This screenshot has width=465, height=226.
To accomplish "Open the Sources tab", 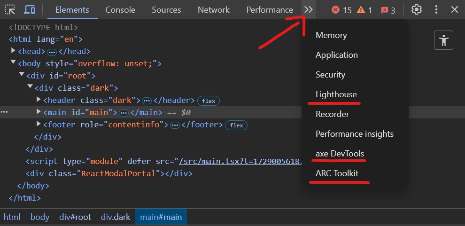I will tap(166, 10).
